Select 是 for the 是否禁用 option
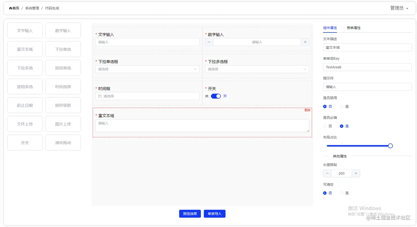This screenshot has height=227, width=417. tap(341, 106)
